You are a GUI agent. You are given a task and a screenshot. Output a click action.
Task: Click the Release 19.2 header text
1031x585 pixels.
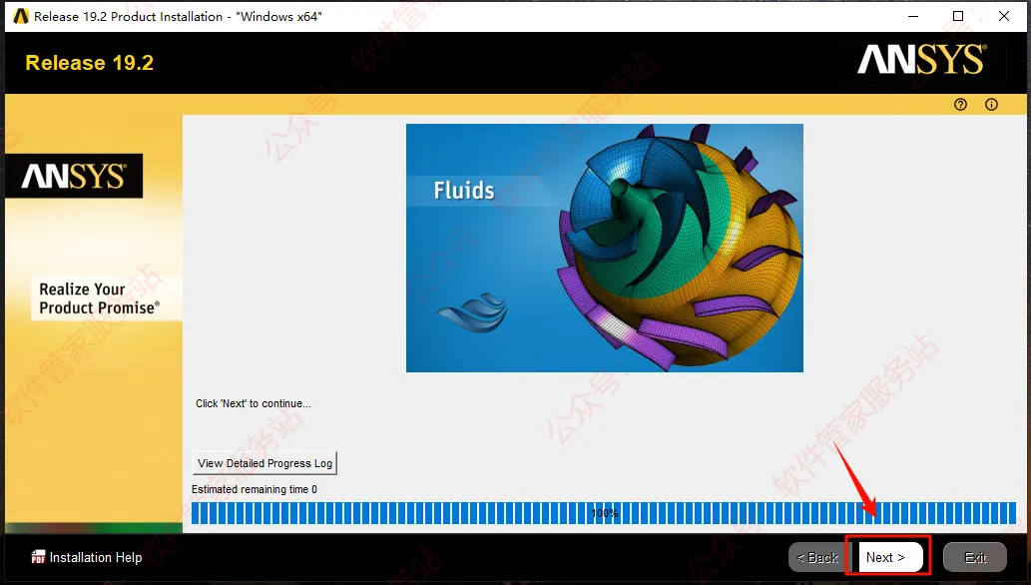[90, 63]
